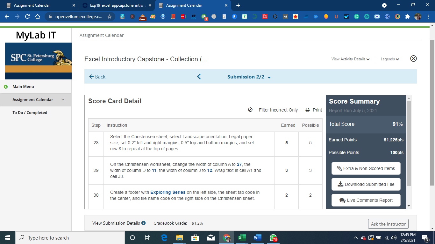Open Microsoft Store from the taskbar
Viewport: 435px width, 244px height.
pos(195,238)
